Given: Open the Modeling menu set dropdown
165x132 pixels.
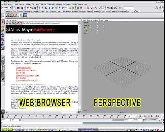Looking at the screenshot, I should [7, 8].
